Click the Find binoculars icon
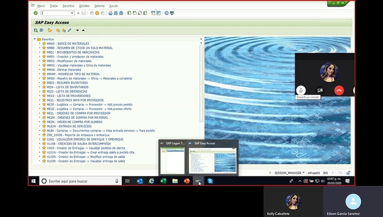Image resolution: width=383 pixels, height=217 pixels. (x=116, y=13)
